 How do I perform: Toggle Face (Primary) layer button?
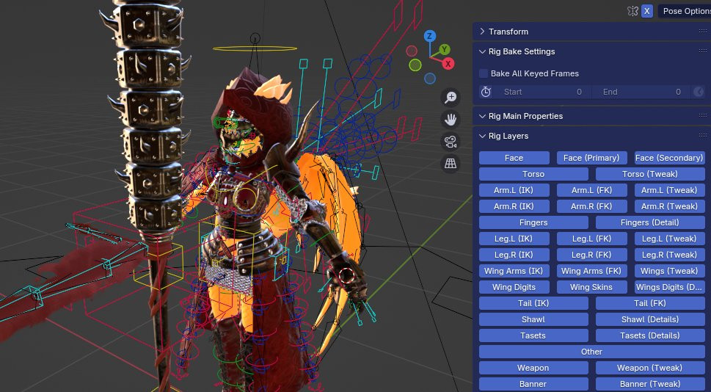pos(591,158)
